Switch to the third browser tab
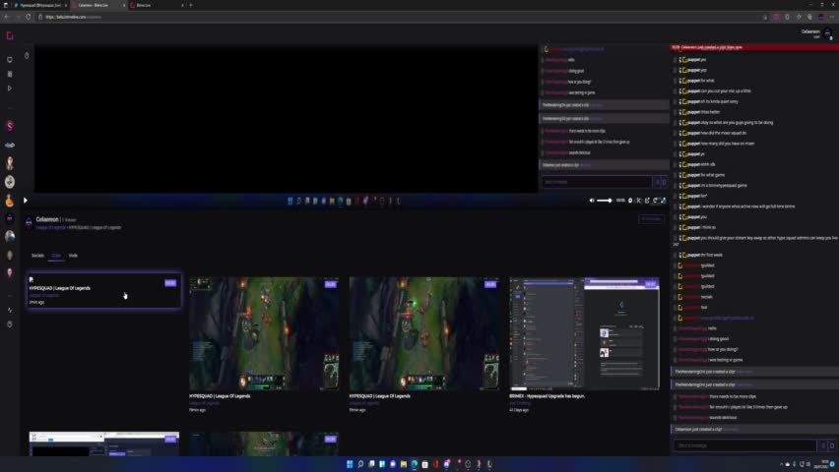This screenshot has height=472, width=839. pyautogui.click(x=157, y=5)
